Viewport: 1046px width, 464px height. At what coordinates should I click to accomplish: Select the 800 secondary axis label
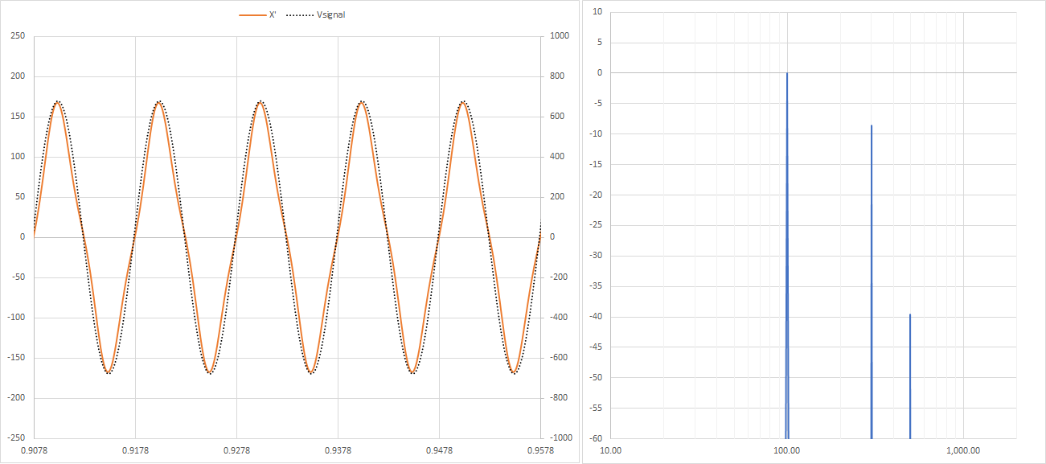coord(557,76)
